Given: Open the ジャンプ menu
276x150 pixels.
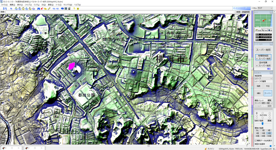Looking at the screenshot, I should tap(28, 5).
